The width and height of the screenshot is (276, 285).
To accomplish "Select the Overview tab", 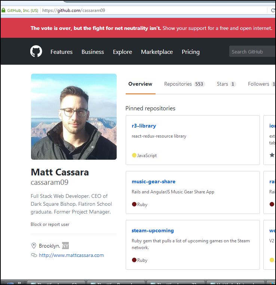I will coord(140,84).
